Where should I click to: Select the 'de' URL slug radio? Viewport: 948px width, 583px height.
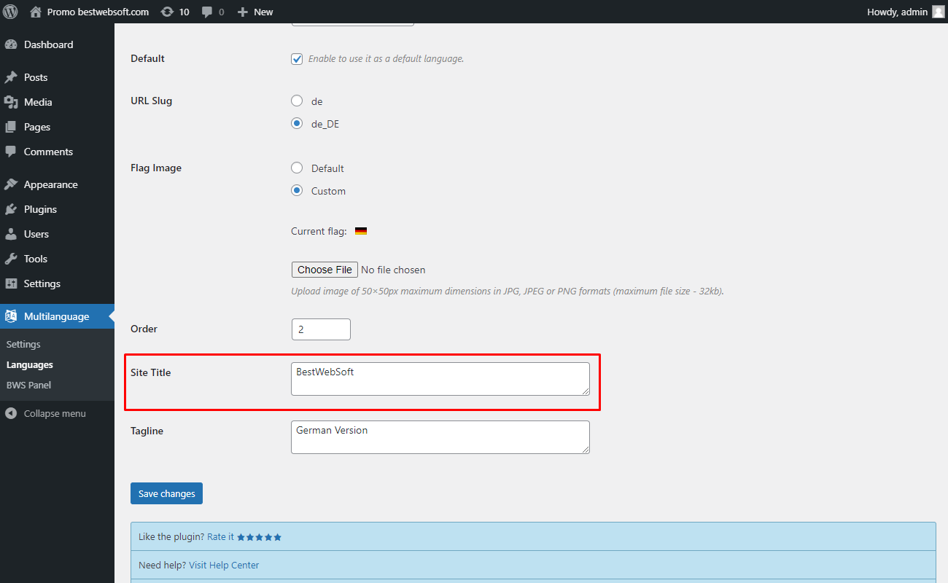click(297, 101)
